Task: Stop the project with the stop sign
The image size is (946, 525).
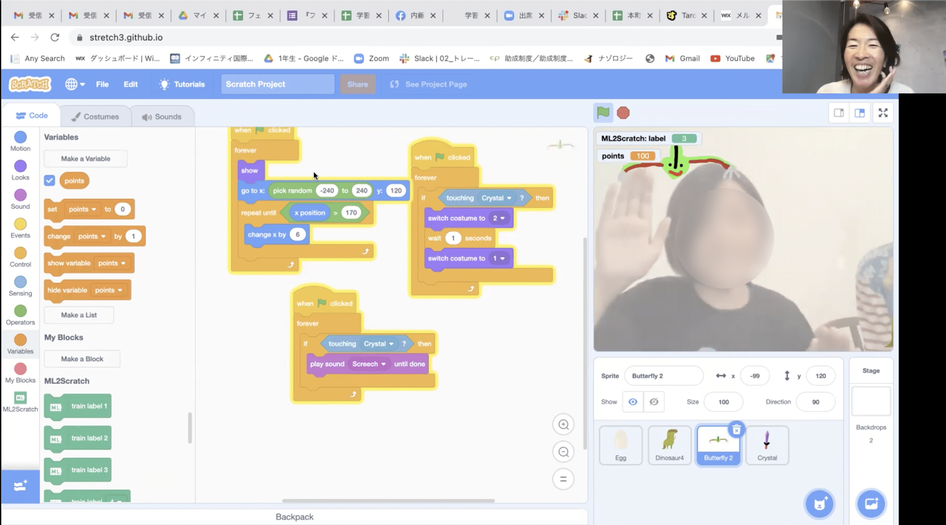Action: 624,113
